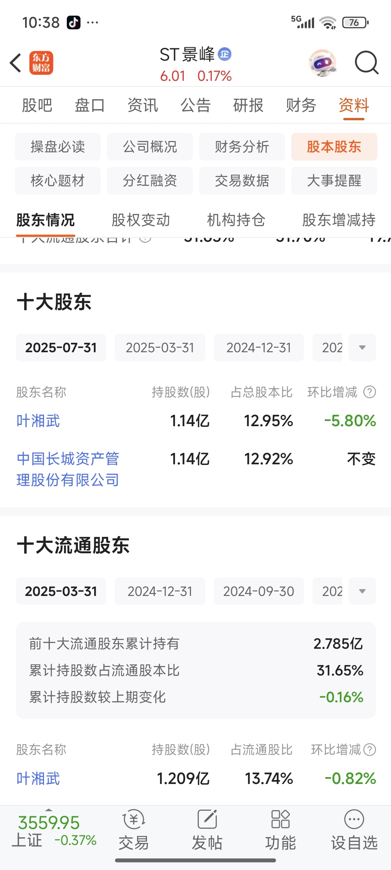Open the TikTok notification icon in status bar
Viewport: 391px width, 870px height.
[x=74, y=22]
